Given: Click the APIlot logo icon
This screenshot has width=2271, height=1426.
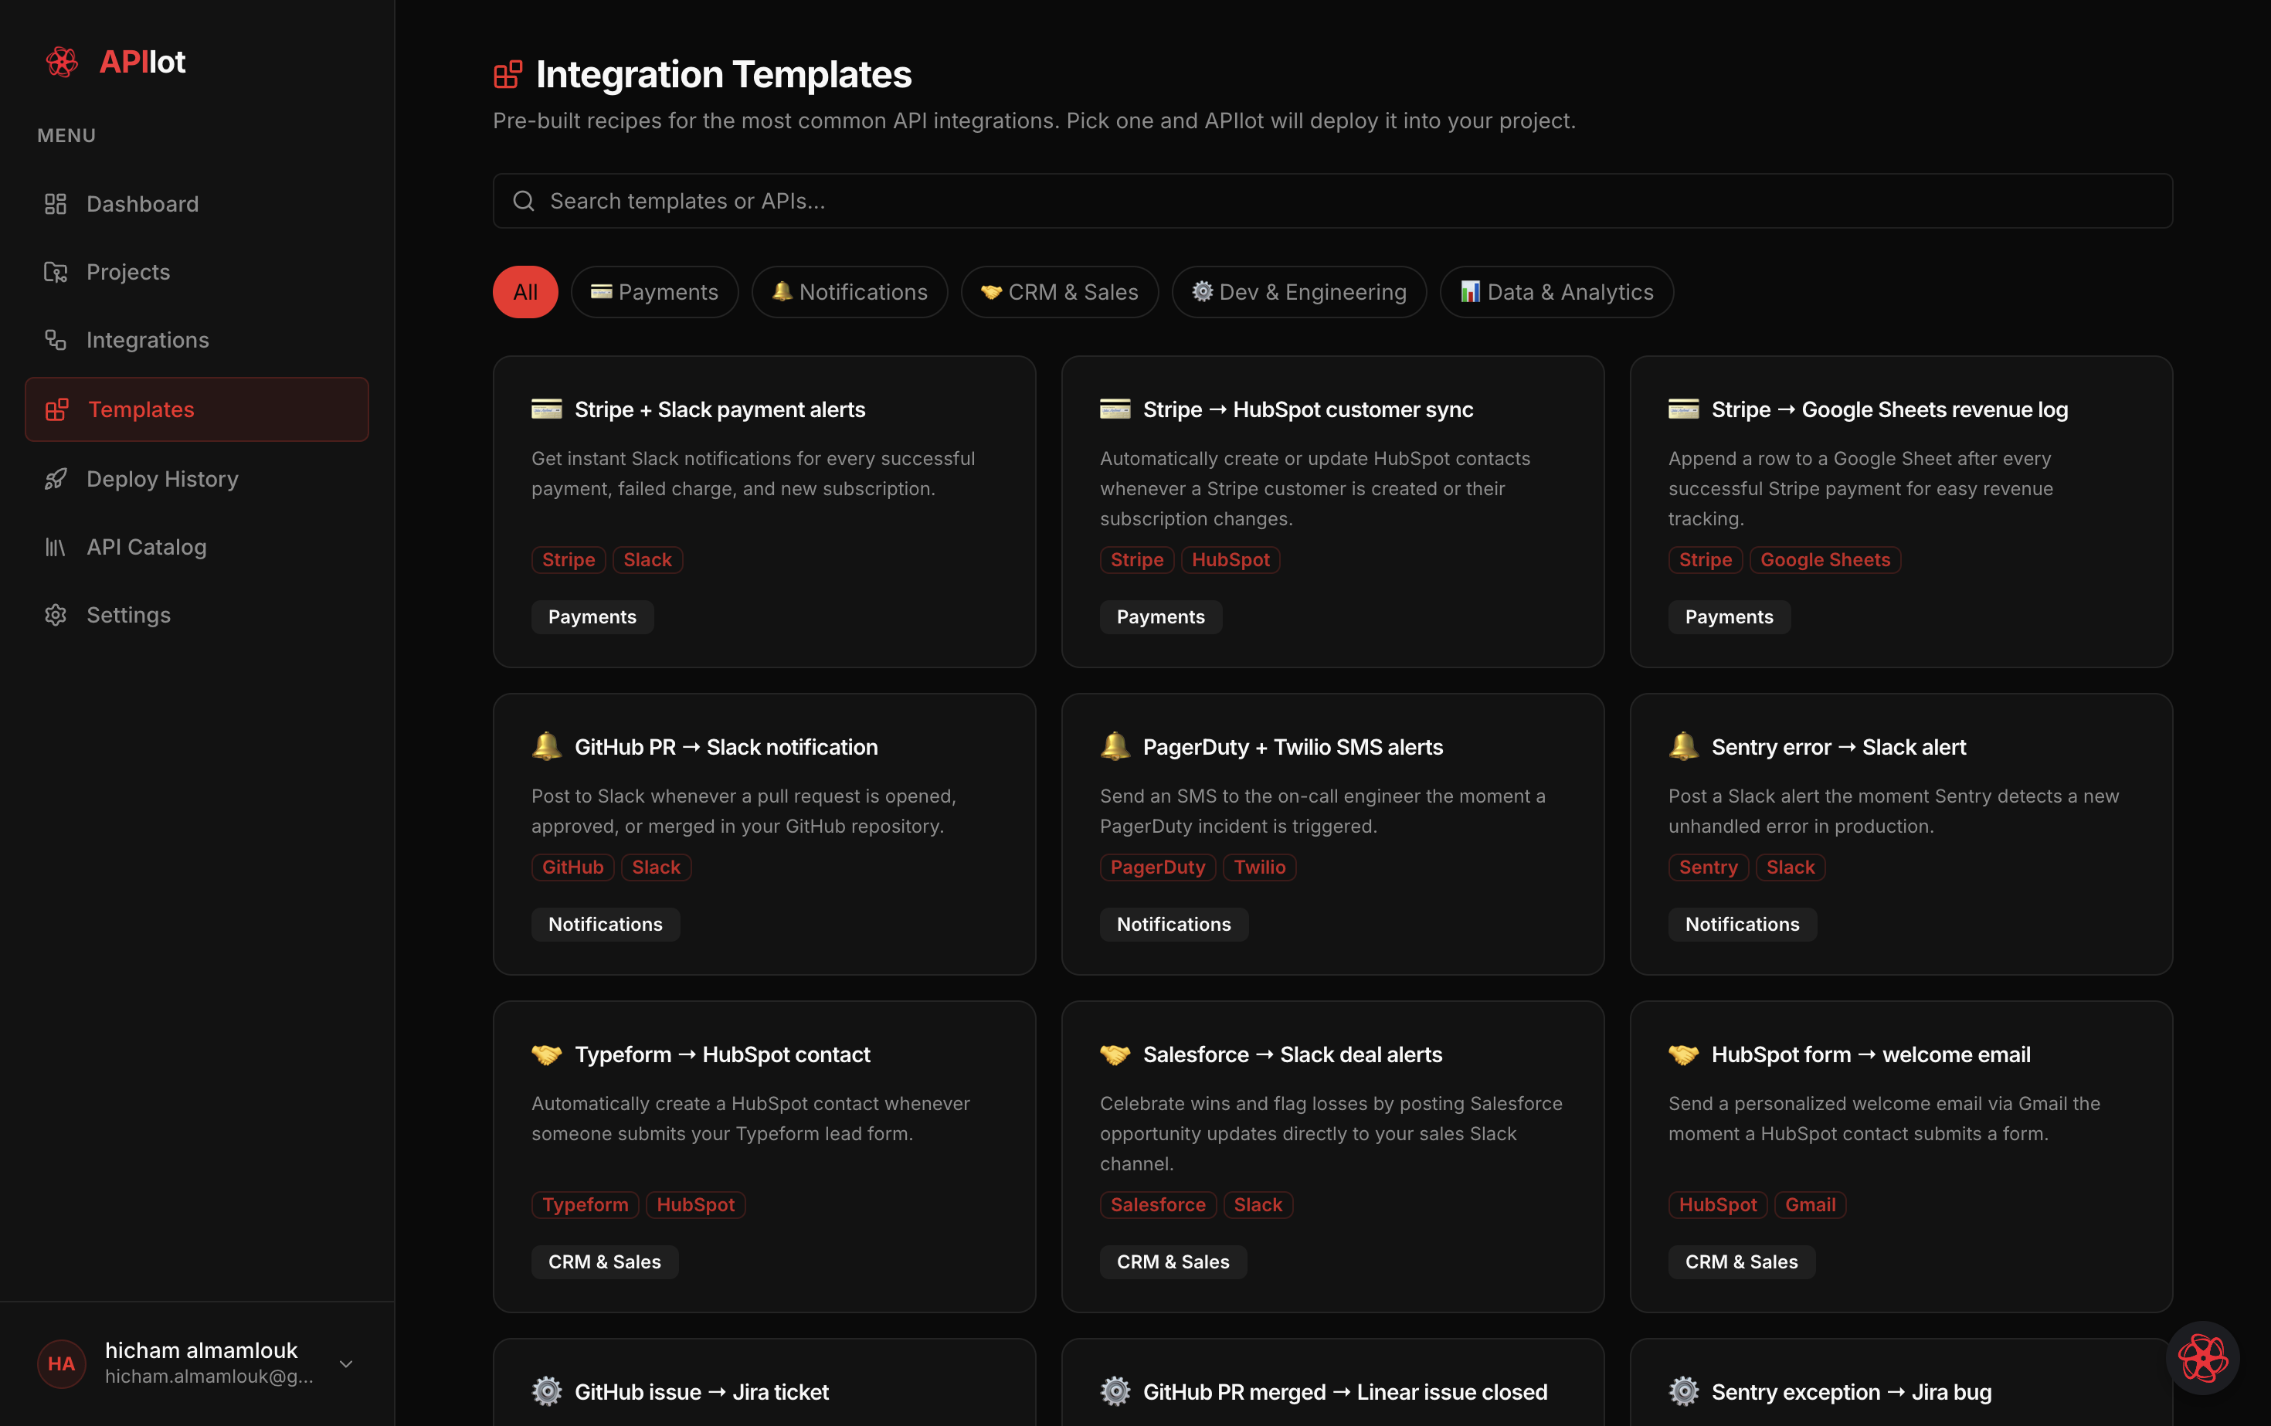Looking at the screenshot, I should coord(63,63).
